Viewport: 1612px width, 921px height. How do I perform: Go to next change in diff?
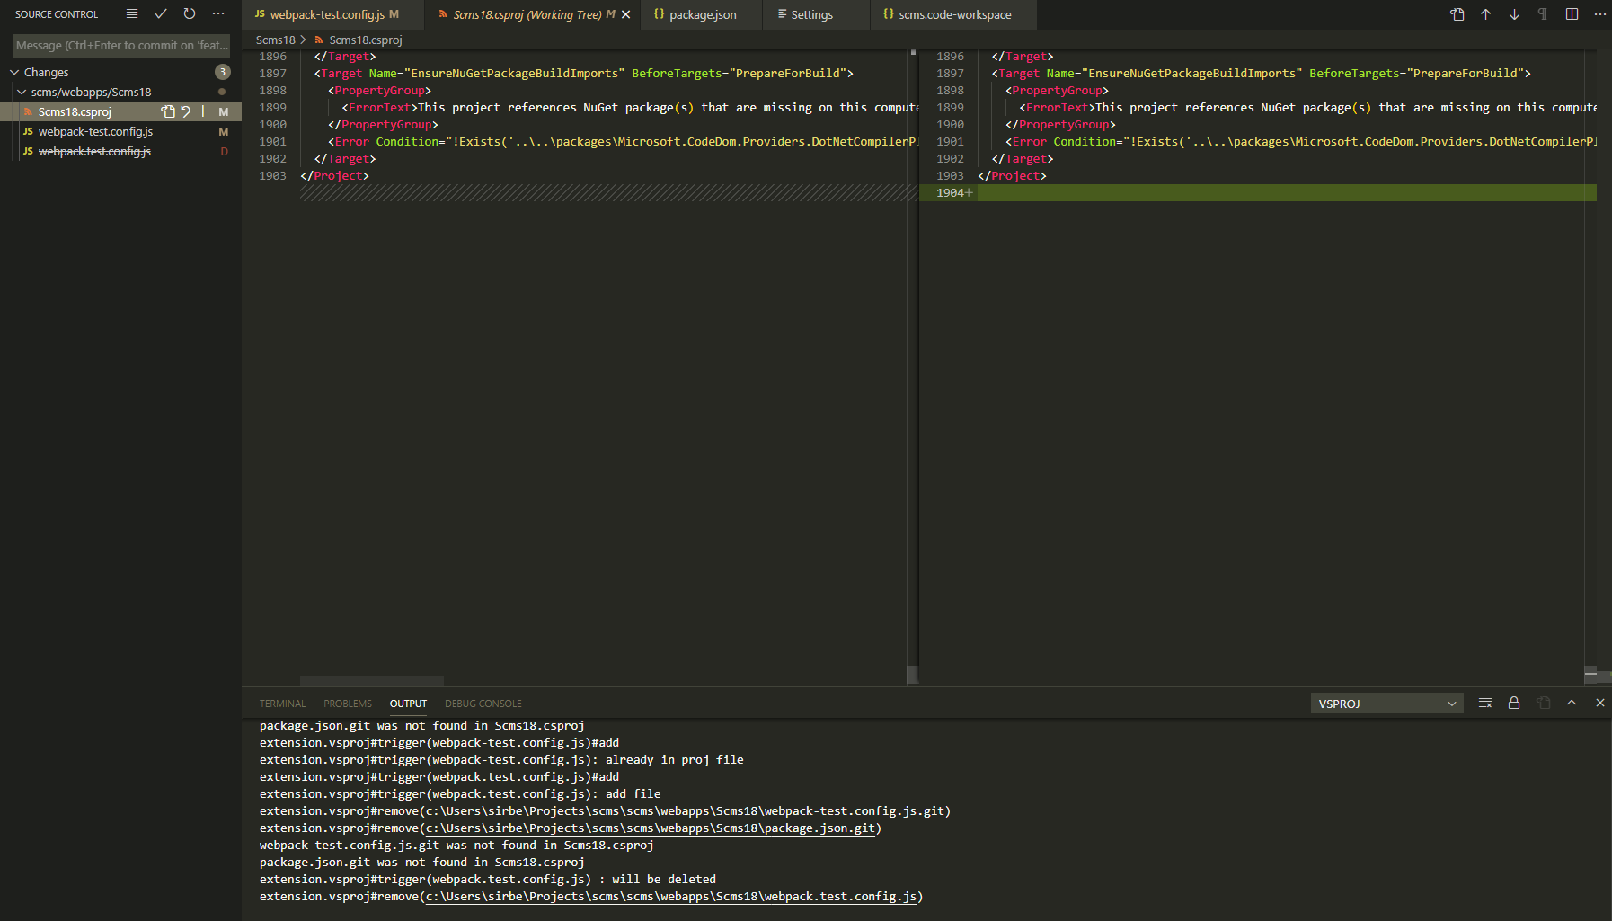[1515, 14]
